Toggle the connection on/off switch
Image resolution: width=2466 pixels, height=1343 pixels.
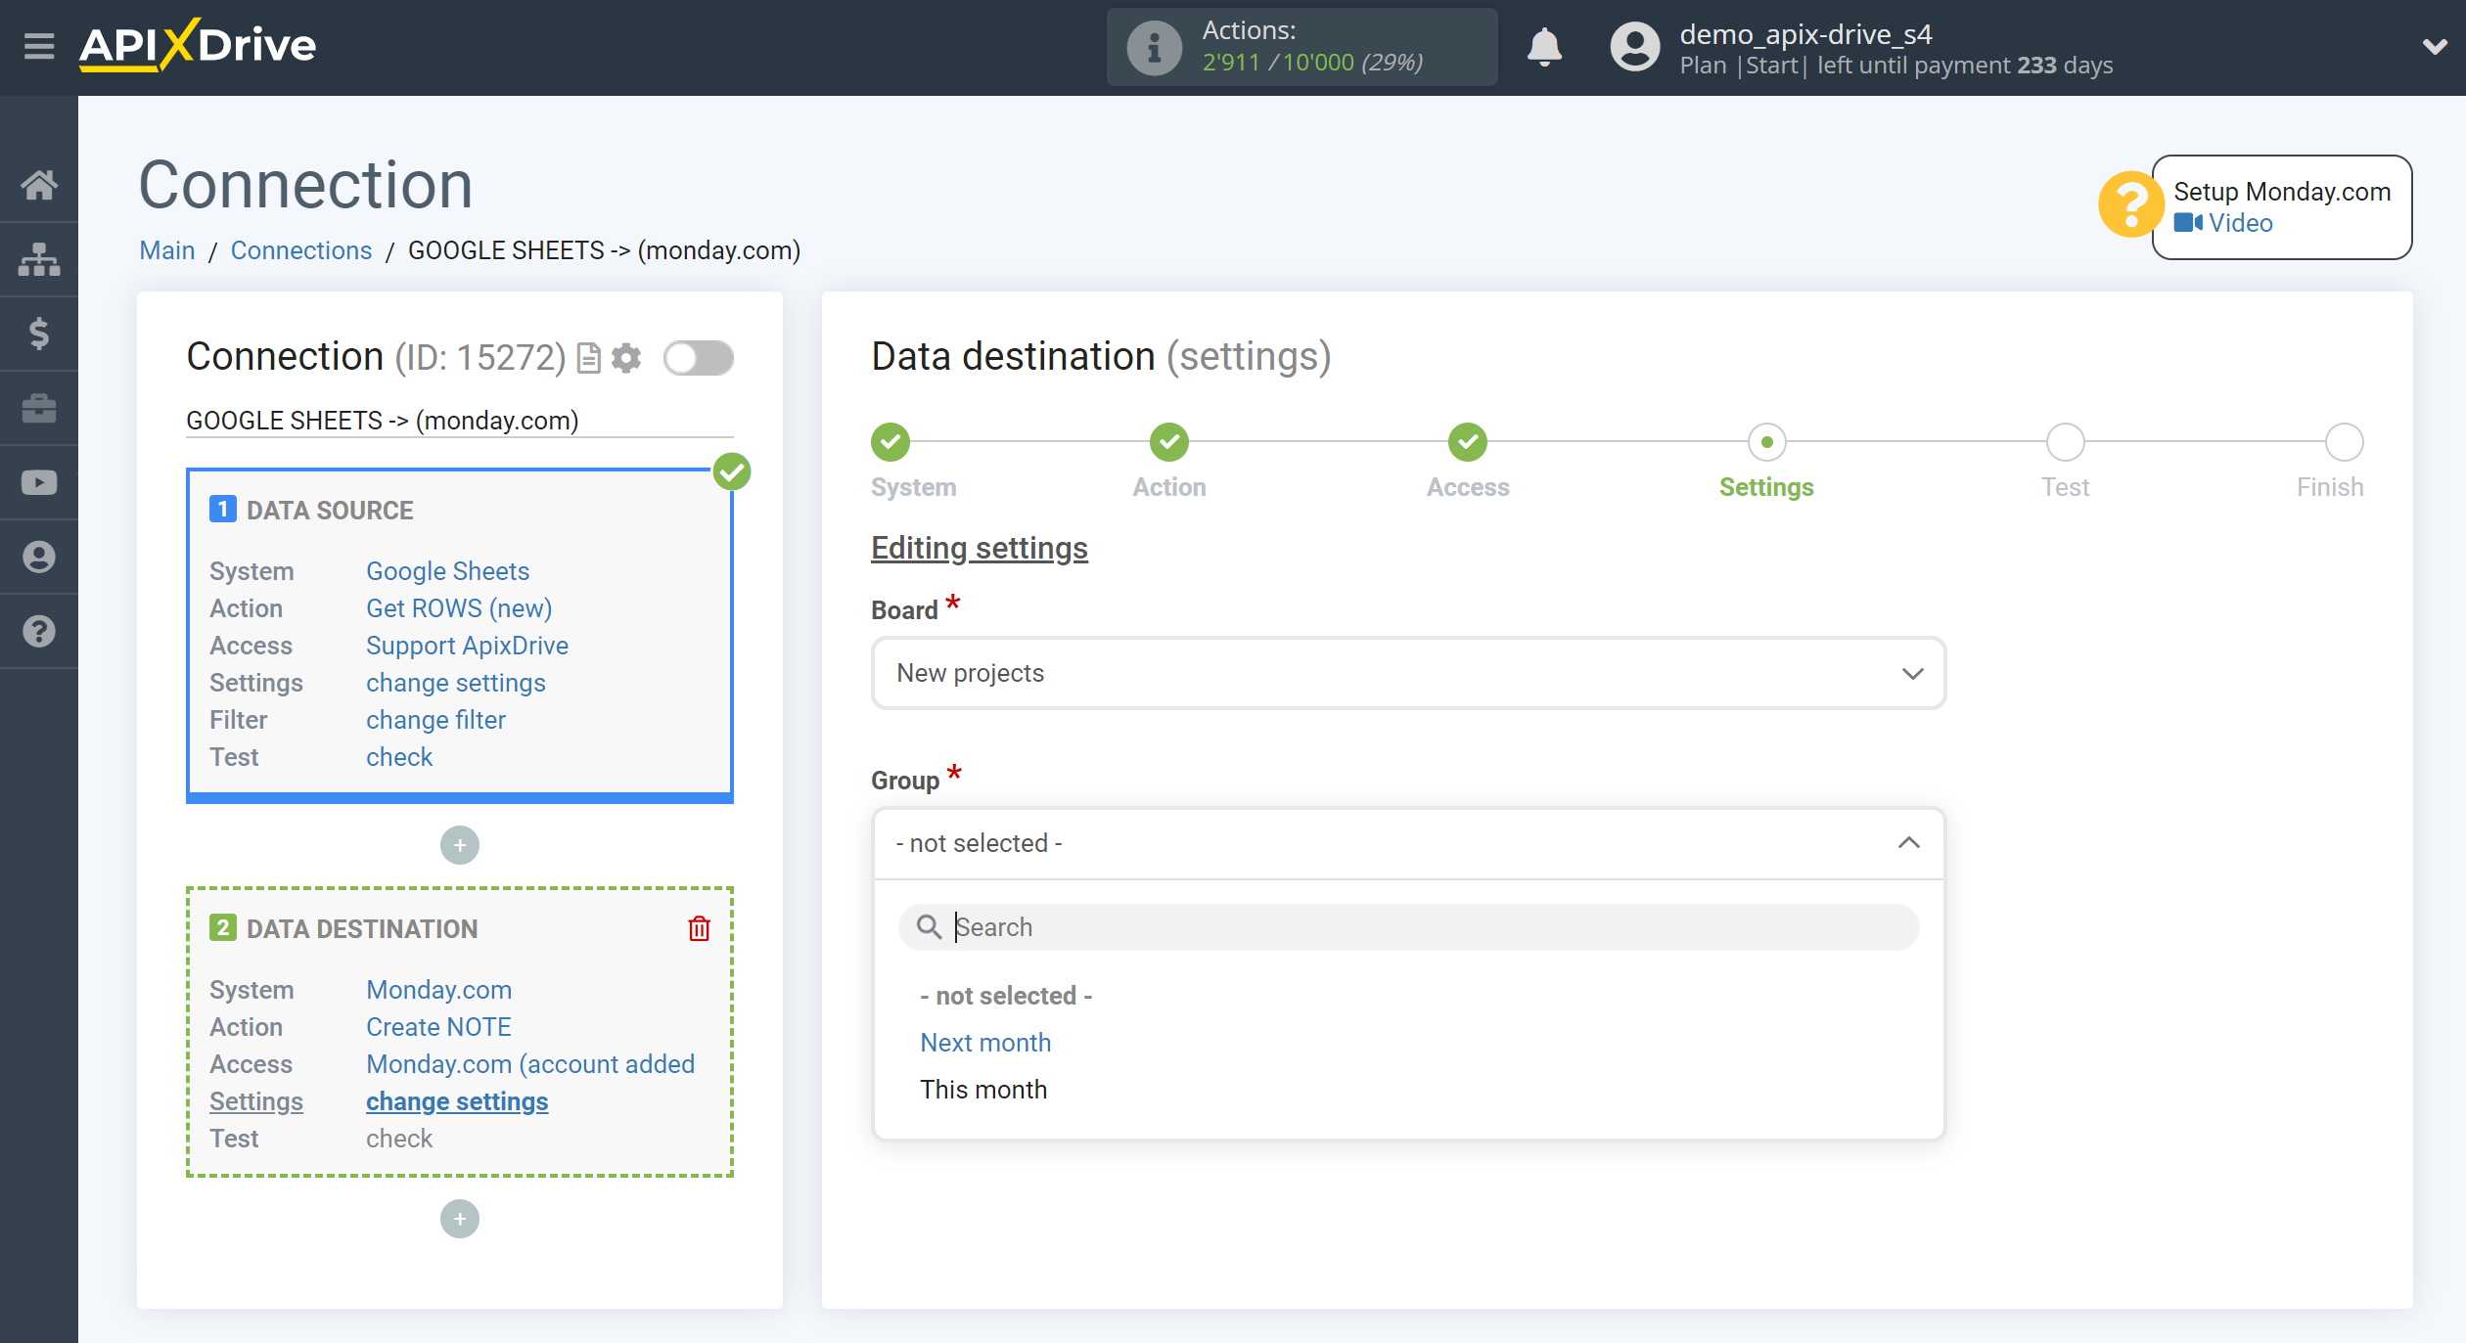pyautogui.click(x=699, y=358)
